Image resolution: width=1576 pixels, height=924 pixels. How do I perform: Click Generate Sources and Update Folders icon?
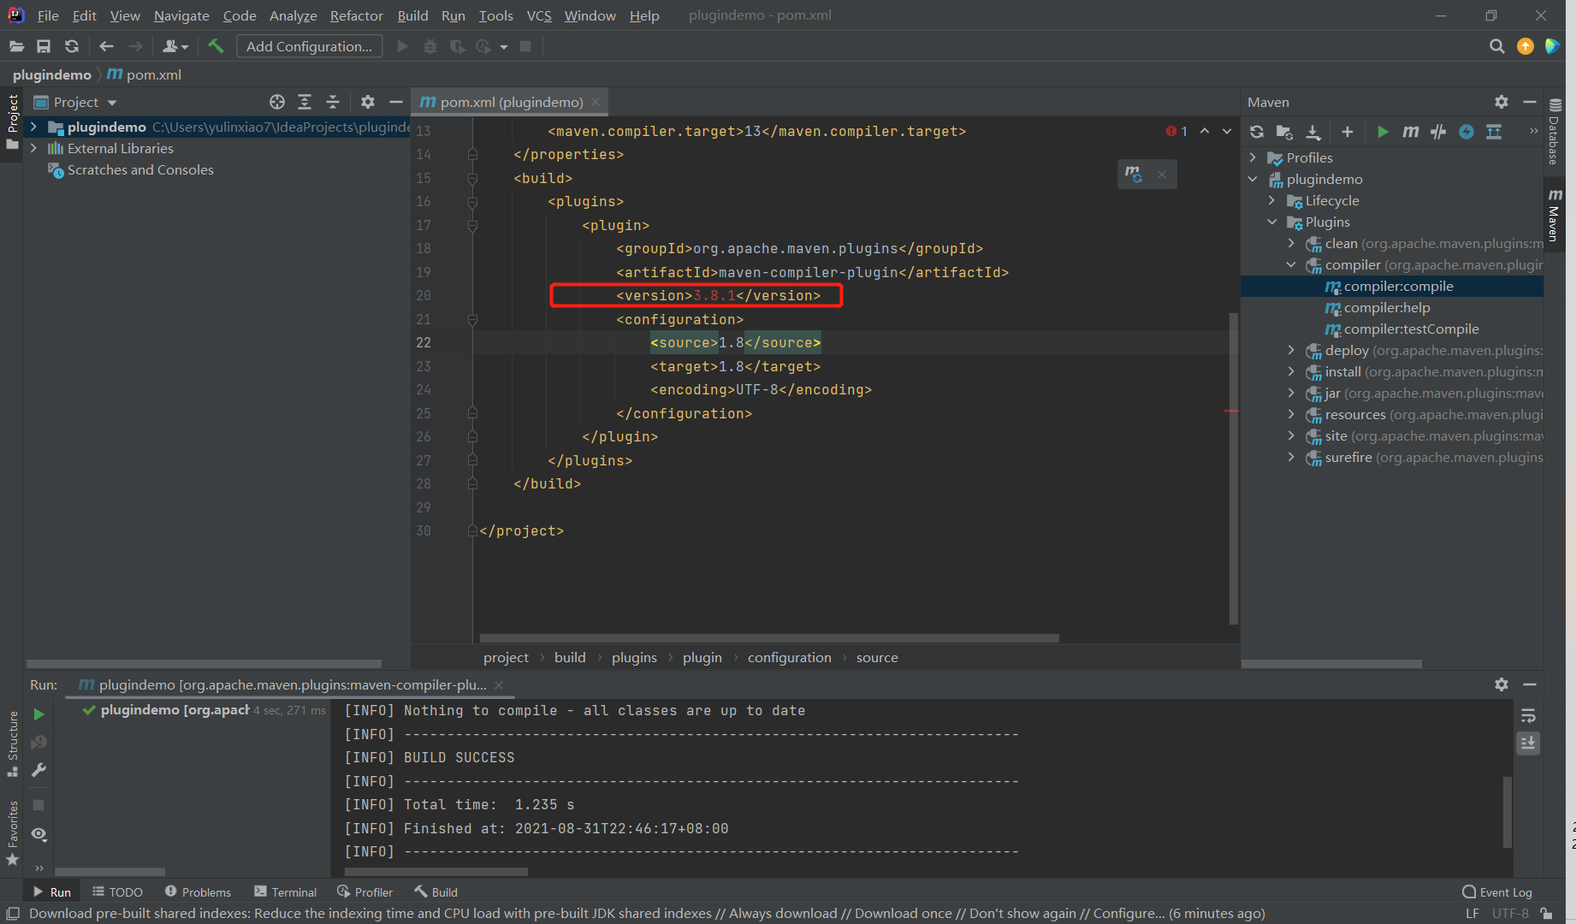pyautogui.click(x=1284, y=132)
